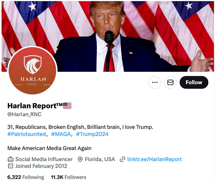This screenshot has height=182, width=216.
Task: Click the envelope message icon
Action: [170, 82]
